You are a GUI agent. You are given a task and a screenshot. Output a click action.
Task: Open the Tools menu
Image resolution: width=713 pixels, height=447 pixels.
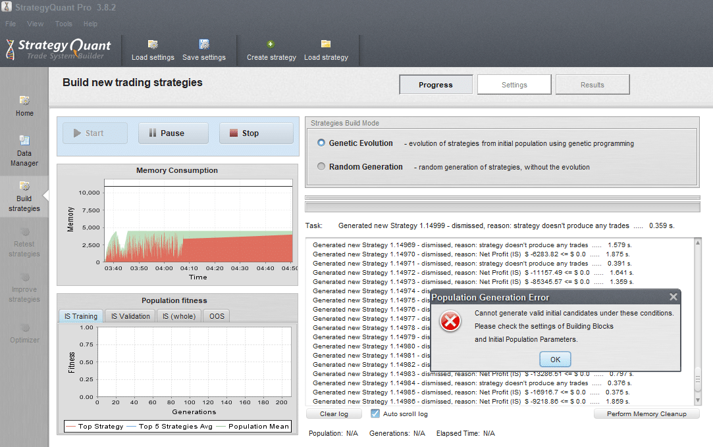(x=64, y=24)
